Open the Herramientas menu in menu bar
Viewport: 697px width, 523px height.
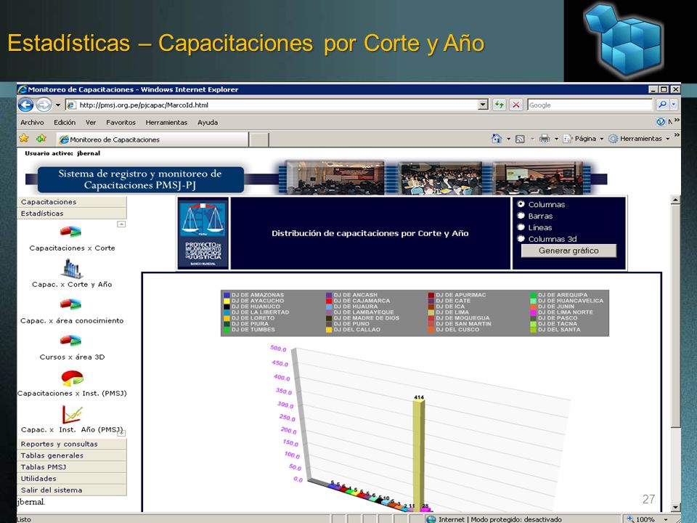pos(166,122)
